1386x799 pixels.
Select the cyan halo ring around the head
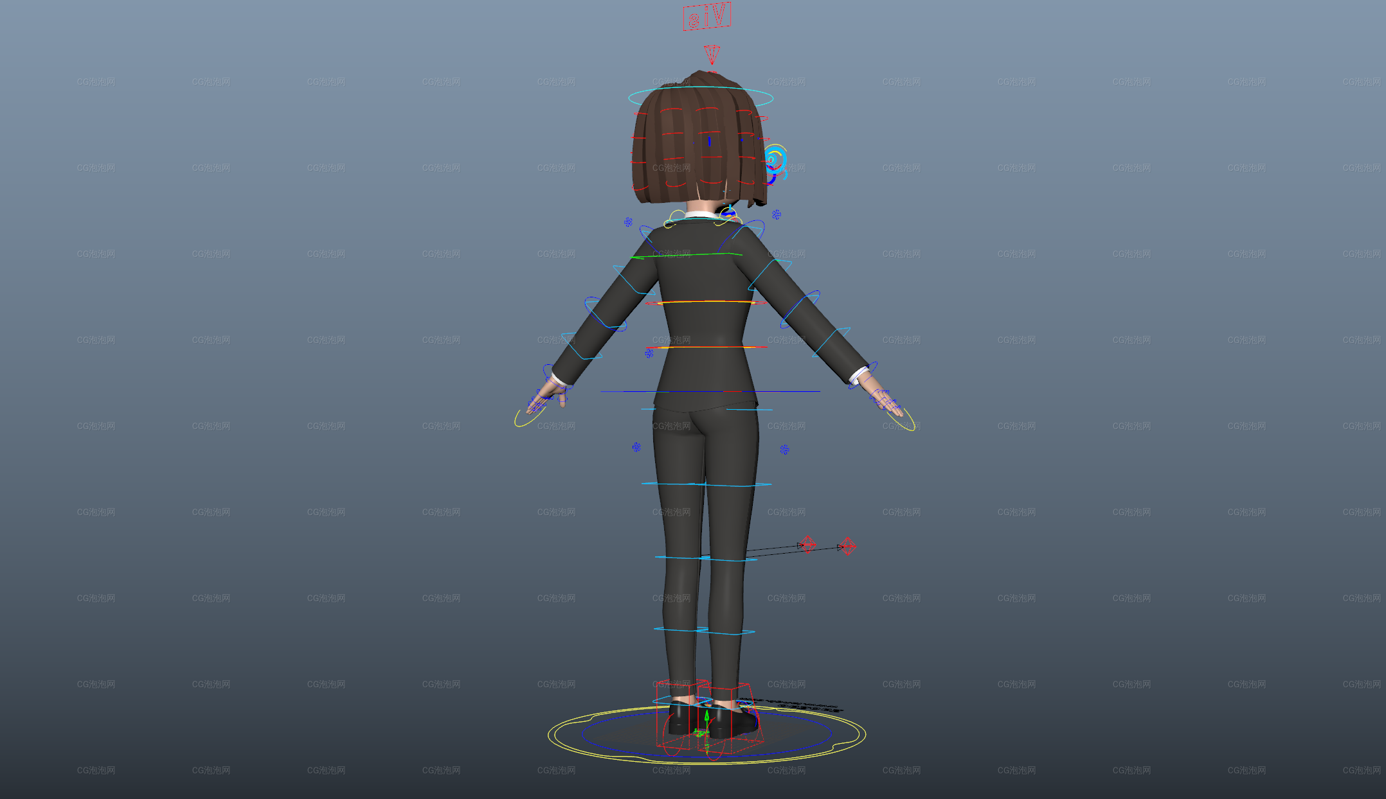coord(701,98)
